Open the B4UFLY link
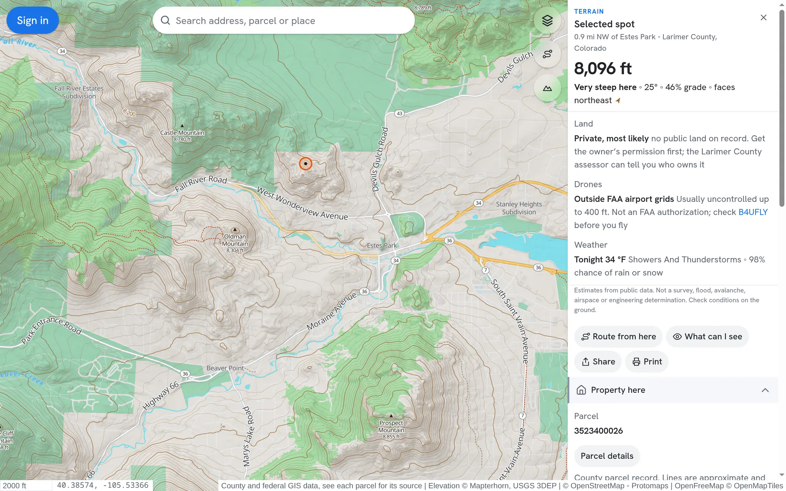This screenshot has height=491, width=786. click(753, 212)
